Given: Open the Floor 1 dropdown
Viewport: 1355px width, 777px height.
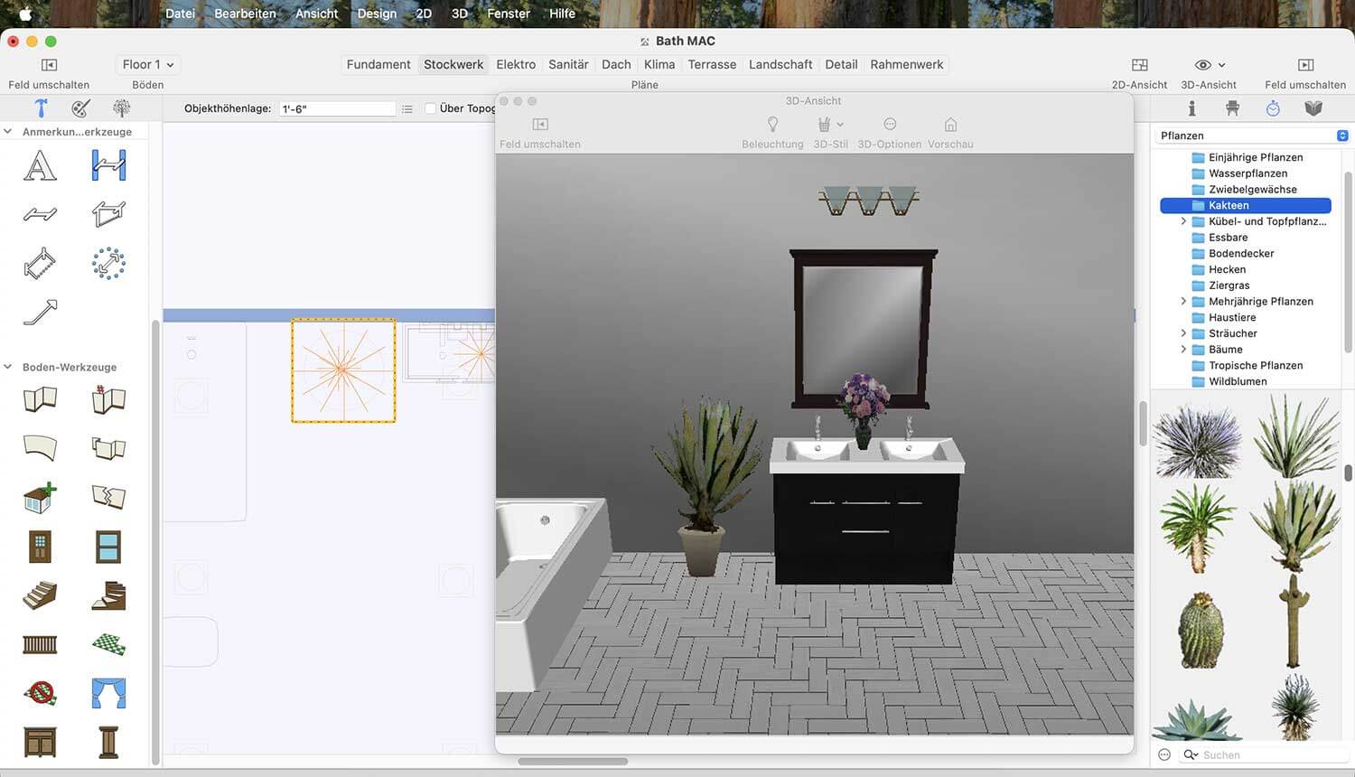Looking at the screenshot, I should (147, 64).
